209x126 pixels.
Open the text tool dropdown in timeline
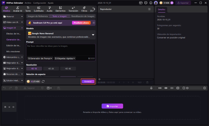[49, 88]
